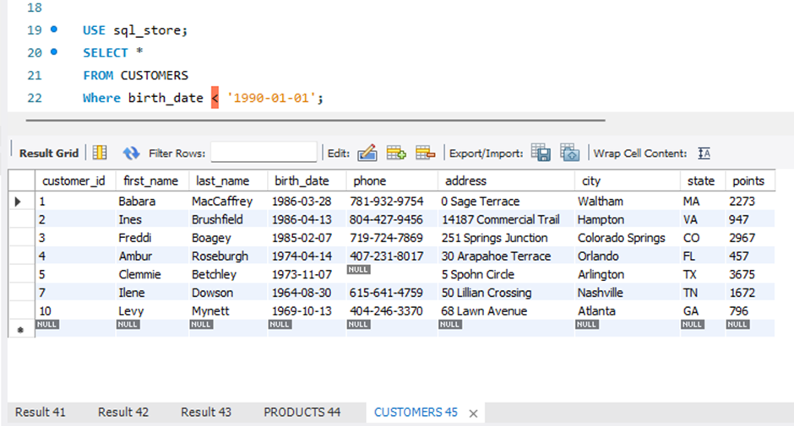Switch to the PRODUCTS 44 tab
Image resolution: width=794 pixels, height=426 pixels.
point(302,413)
